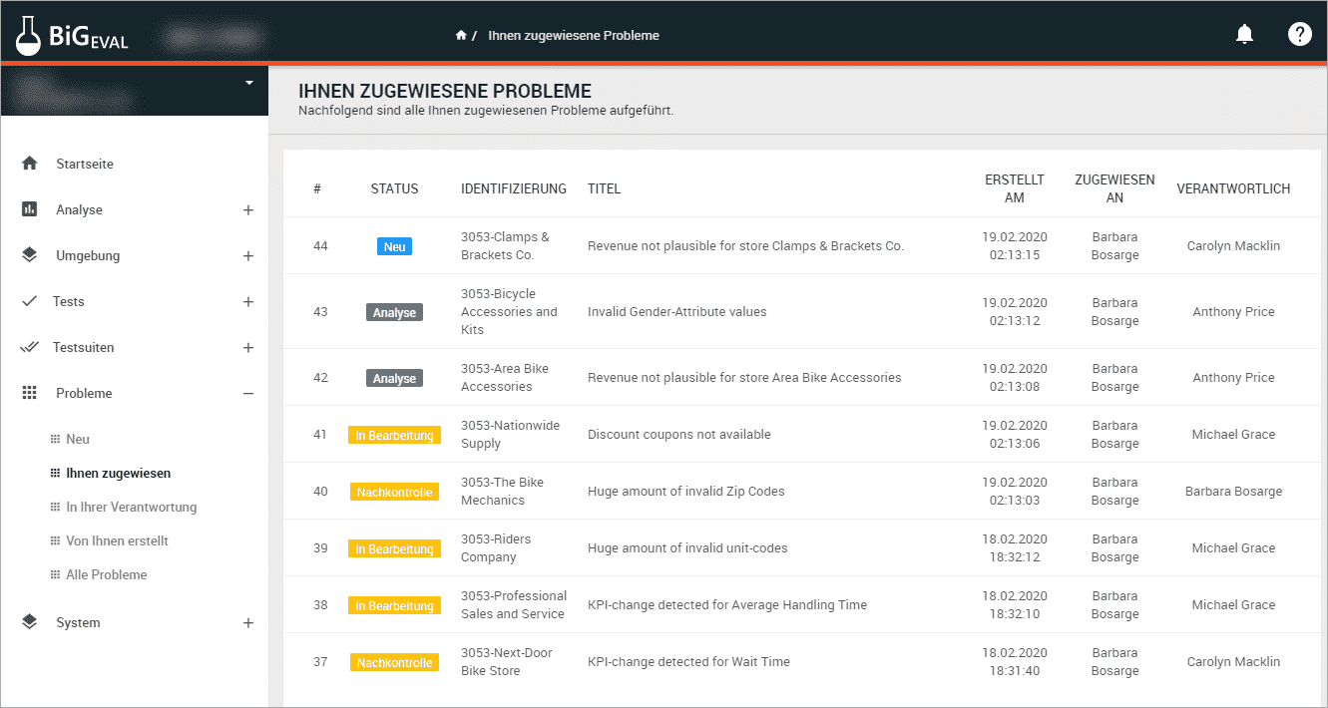Open Alle Probleme from the sidebar
1328x708 pixels.
pyautogui.click(x=106, y=574)
